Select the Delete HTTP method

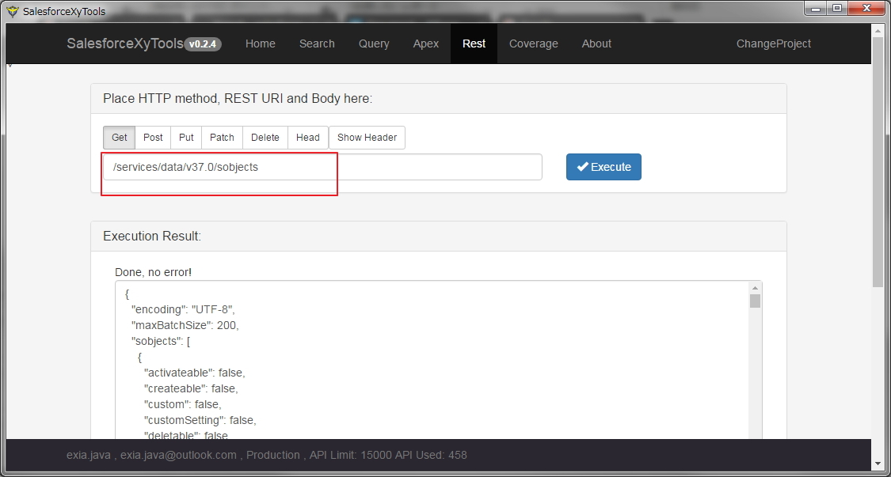point(265,138)
